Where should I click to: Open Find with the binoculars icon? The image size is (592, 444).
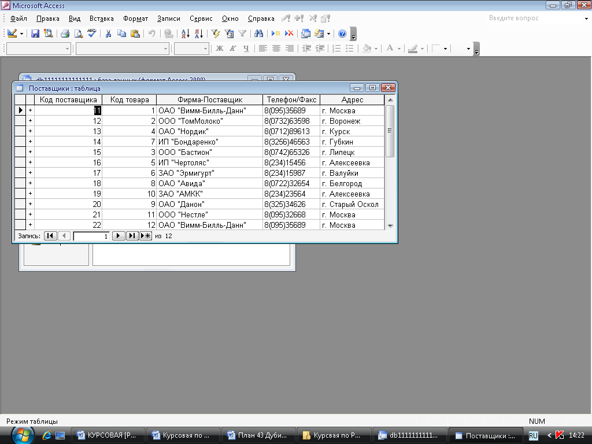258,34
